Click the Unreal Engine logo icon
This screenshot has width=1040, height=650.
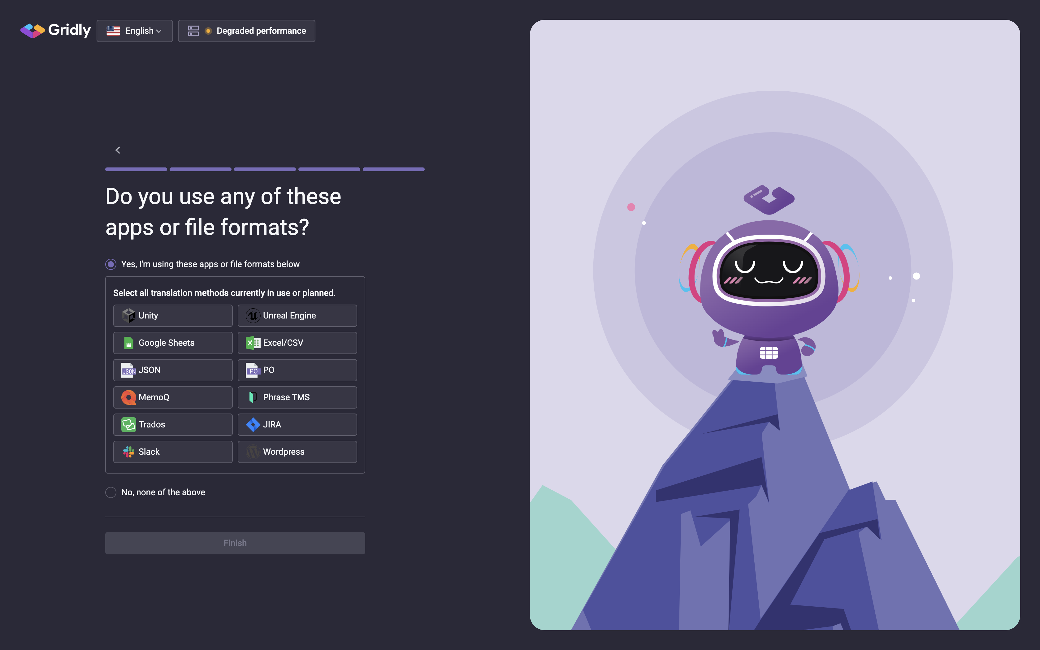(x=253, y=315)
